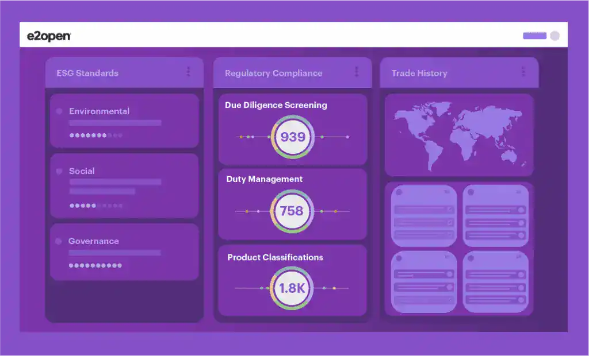Click the purple pill button in header
The width and height of the screenshot is (589, 356).
[x=534, y=36]
